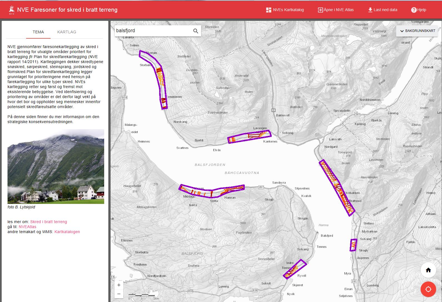Click the Kantornes place label
The width and height of the screenshot is (442, 302).
coord(270,141)
